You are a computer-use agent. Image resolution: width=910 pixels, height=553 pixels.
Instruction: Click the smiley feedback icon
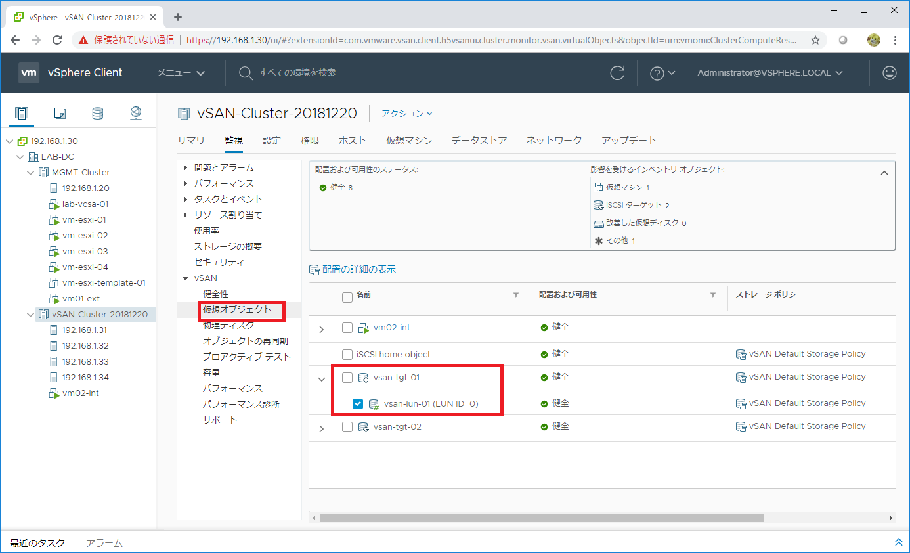[890, 73]
